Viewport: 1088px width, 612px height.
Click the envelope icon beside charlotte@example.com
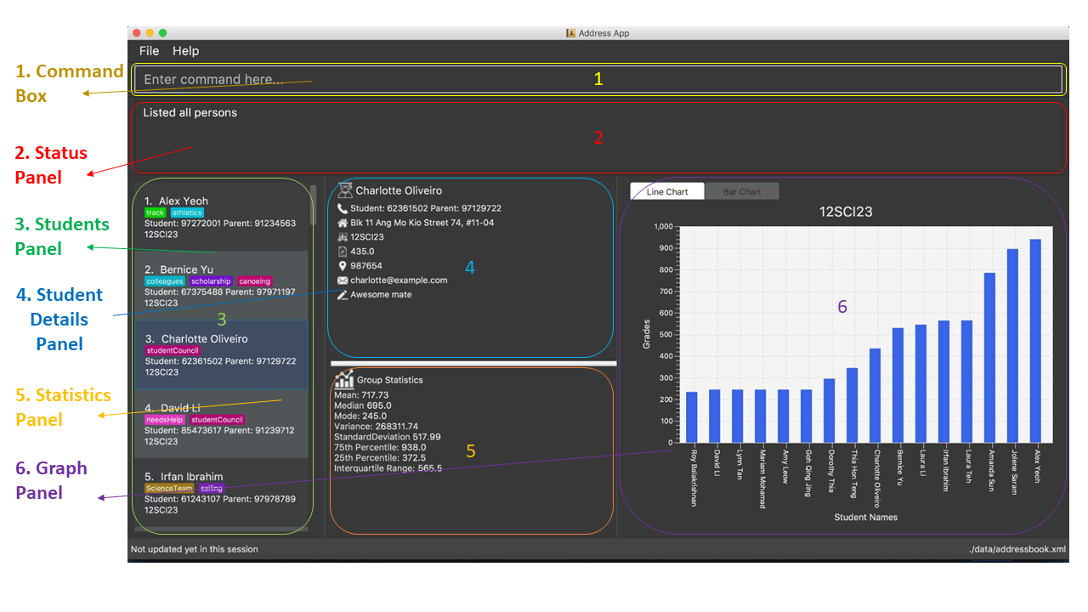(343, 280)
